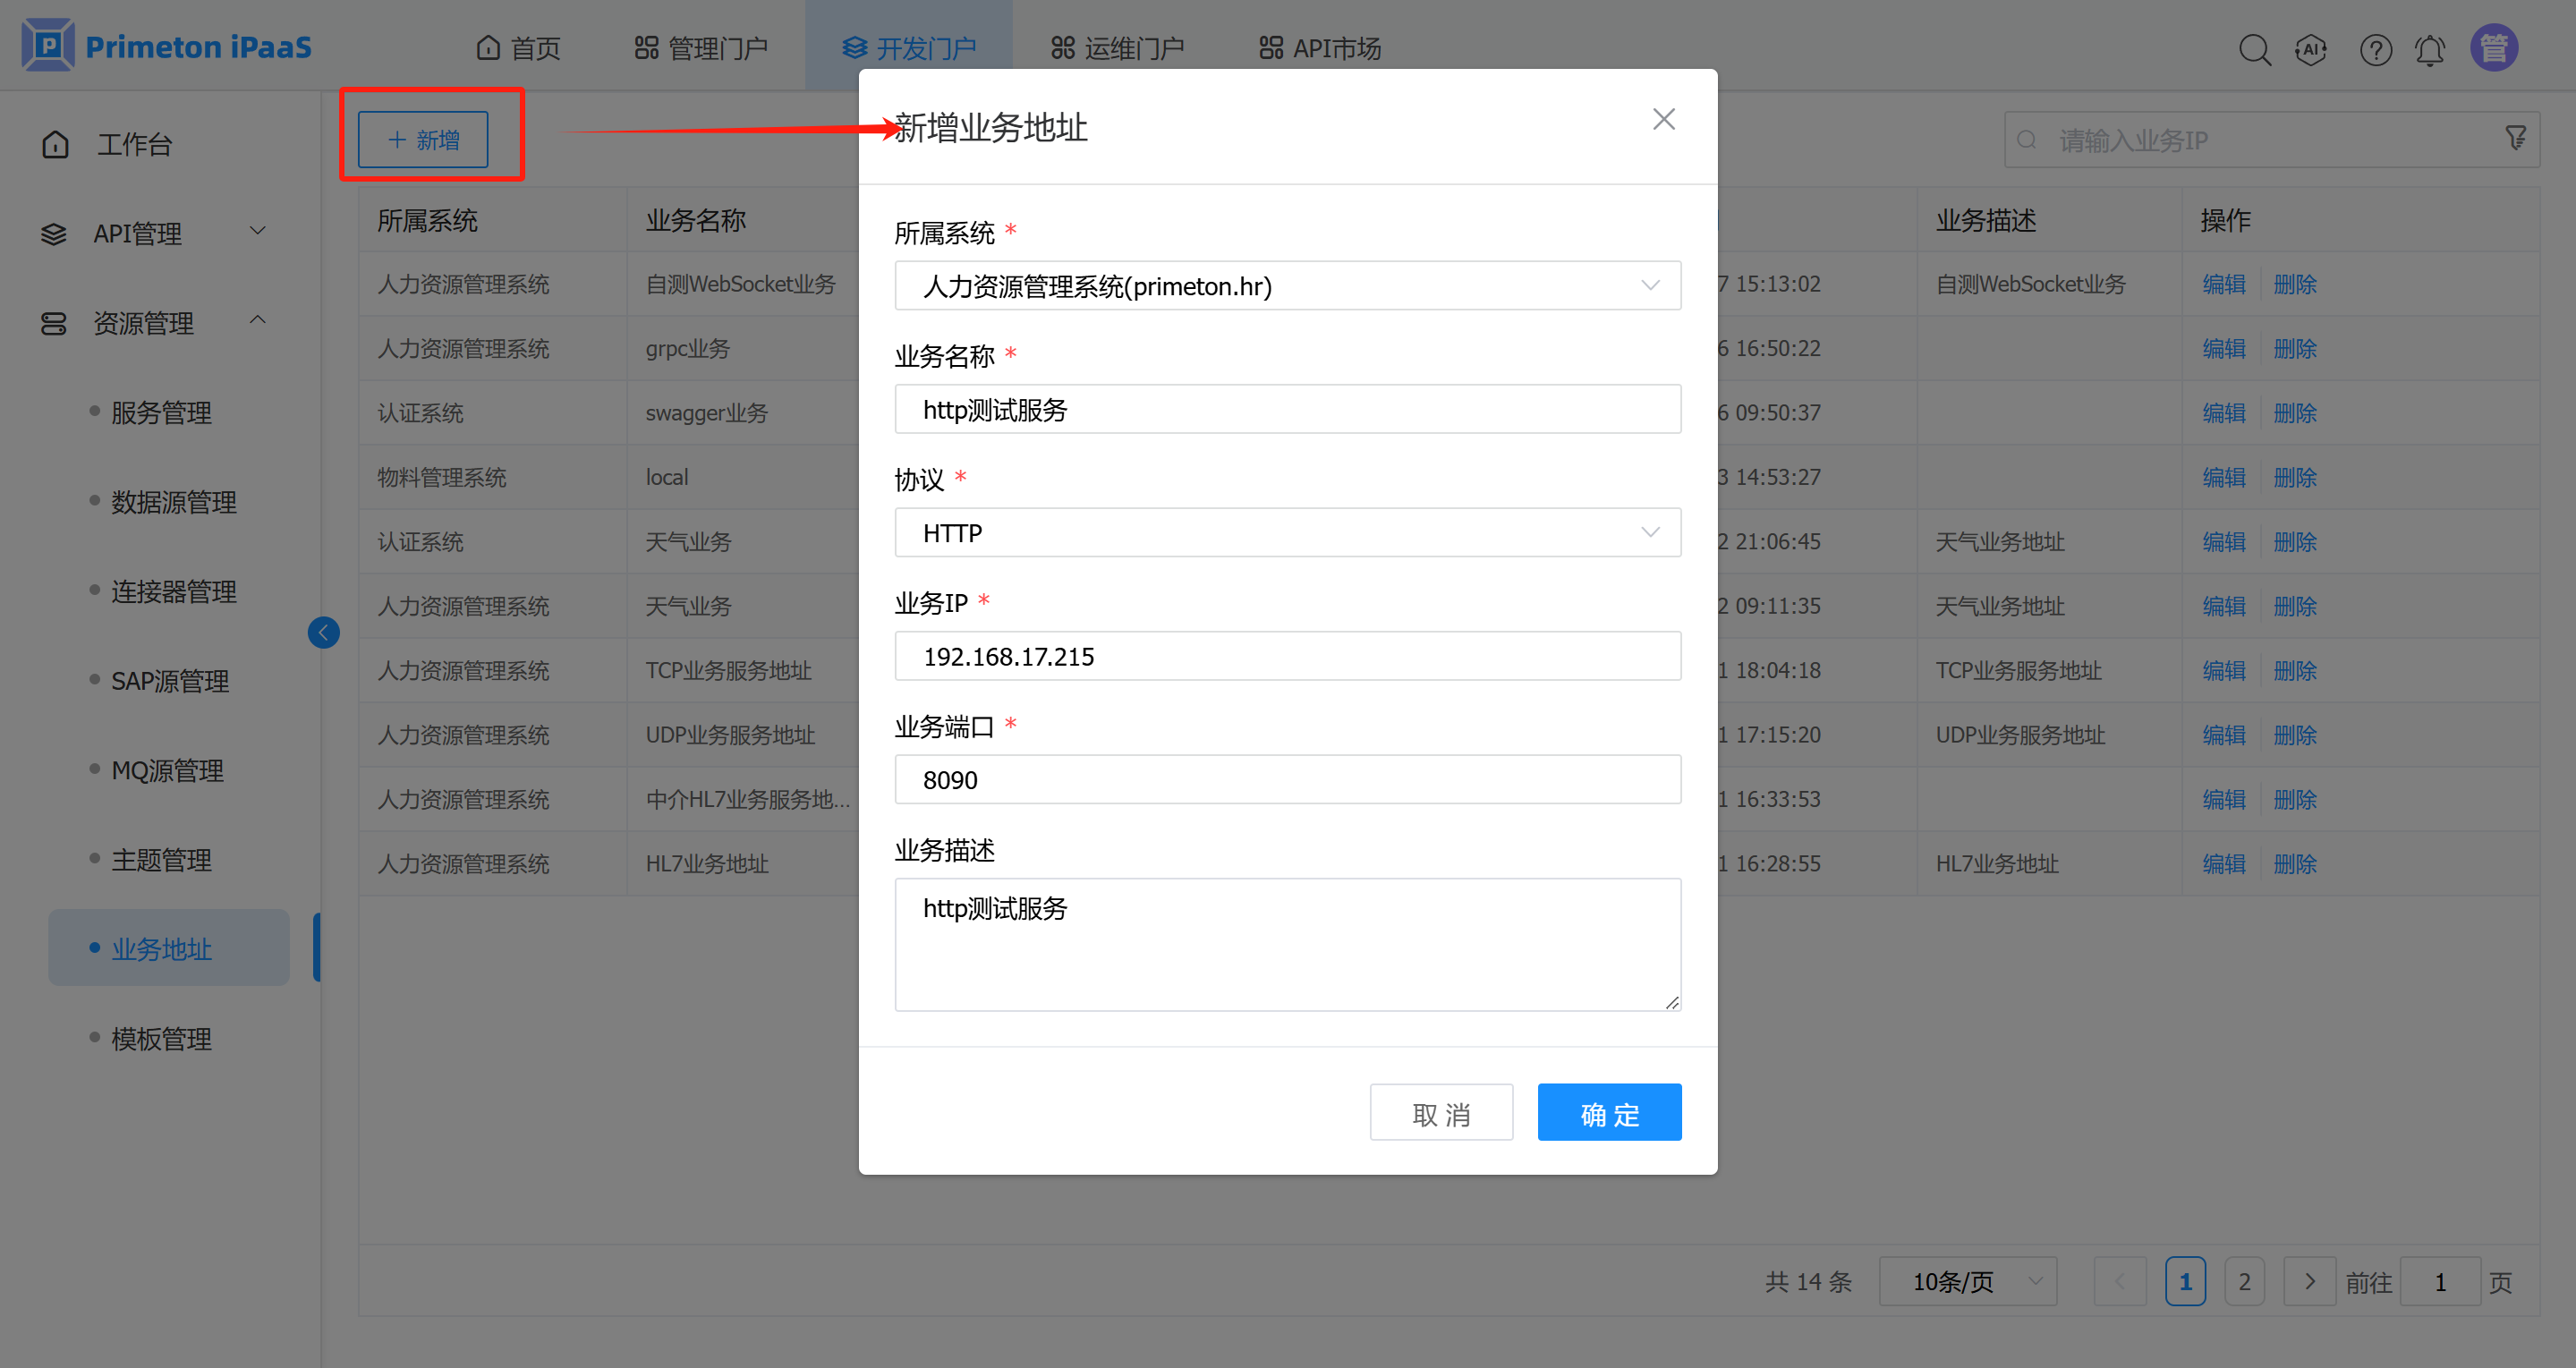The width and height of the screenshot is (2576, 1368).
Task: Click the help question mark icon
Action: (2375, 49)
